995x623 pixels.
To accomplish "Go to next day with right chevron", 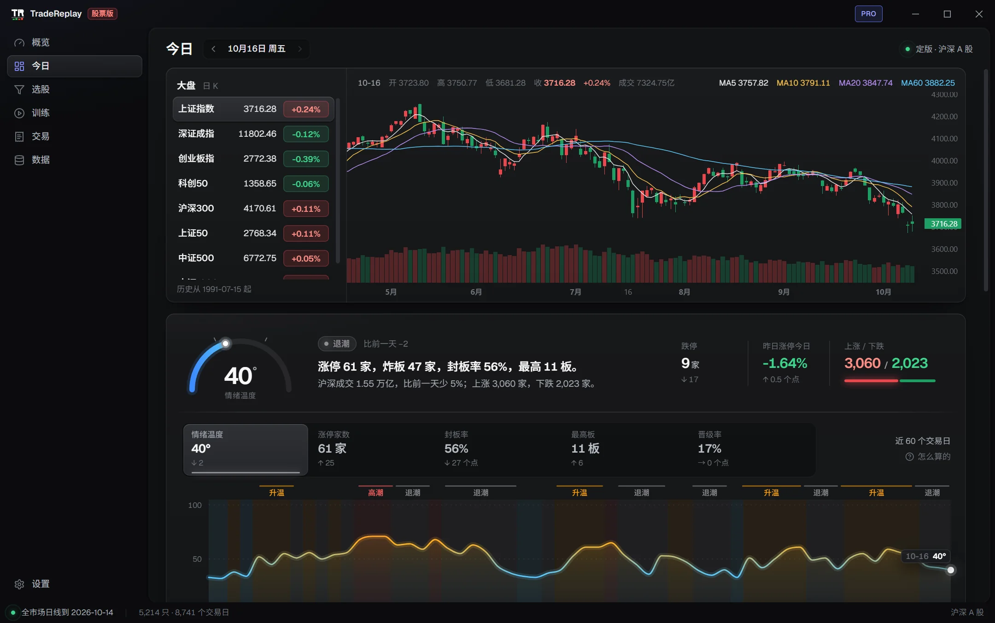I will click(x=300, y=49).
